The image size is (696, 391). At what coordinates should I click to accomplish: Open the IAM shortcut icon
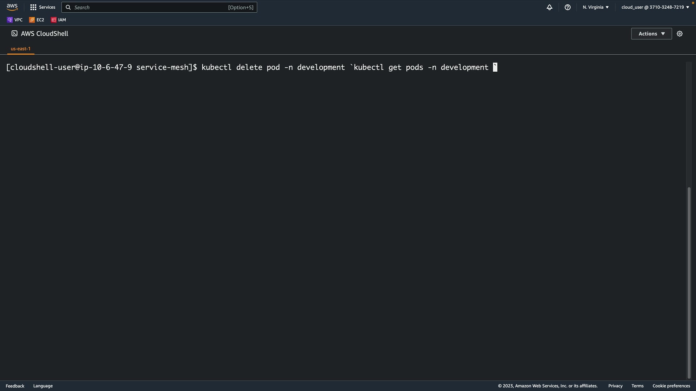[59, 20]
